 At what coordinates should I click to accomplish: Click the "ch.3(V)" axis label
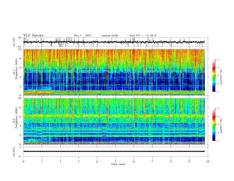click(x=14, y=152)
